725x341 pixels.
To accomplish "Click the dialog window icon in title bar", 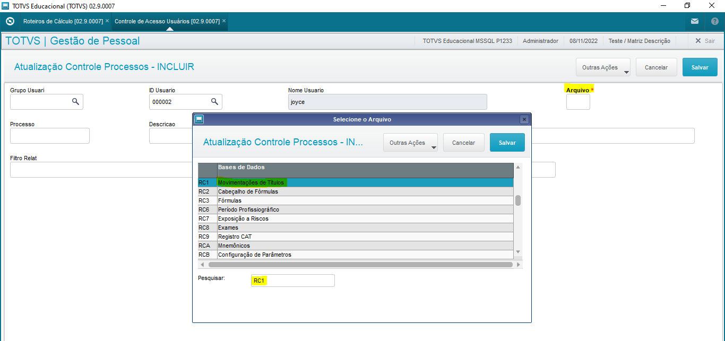I will [x=198, y=119].
